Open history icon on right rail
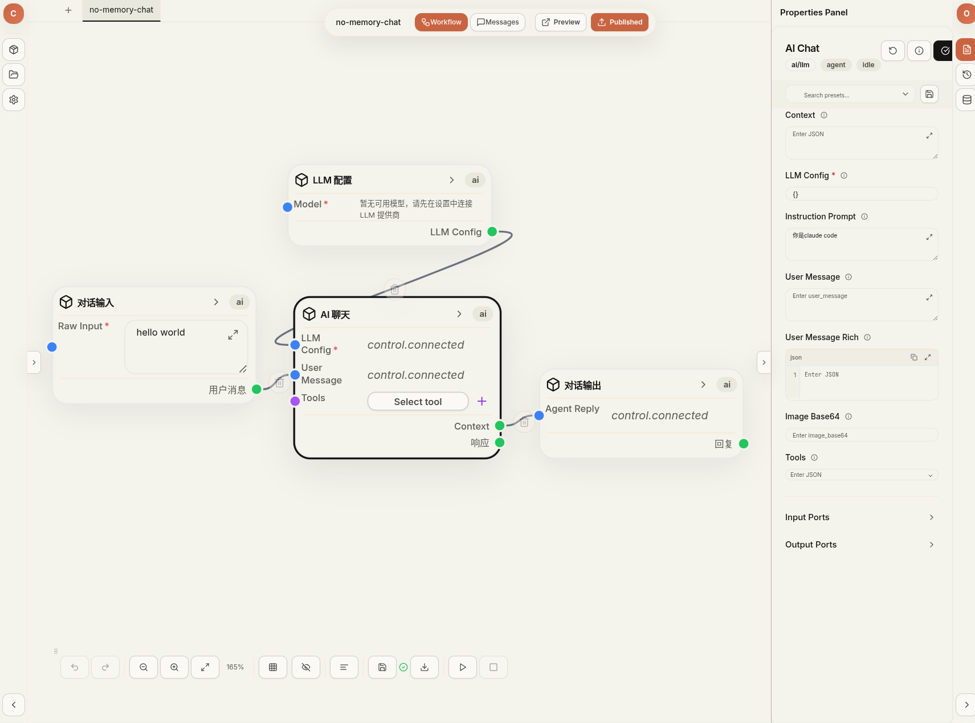Screen dimensions: 975x723 coord(966,75)
